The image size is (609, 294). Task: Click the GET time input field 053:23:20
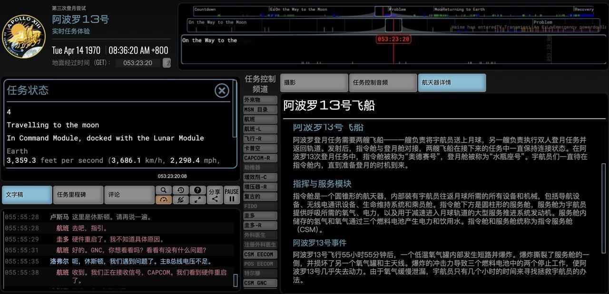(138, 63)
